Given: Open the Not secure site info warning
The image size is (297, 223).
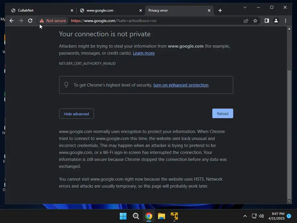Looking at the screenshot, I should pos(53,21).
